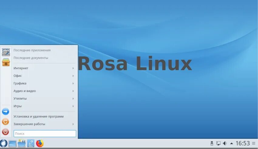The image size is (258, 149).
Task: Click the blue arrow logout icon
Action: pyautogui.click(x=5, y=111)
